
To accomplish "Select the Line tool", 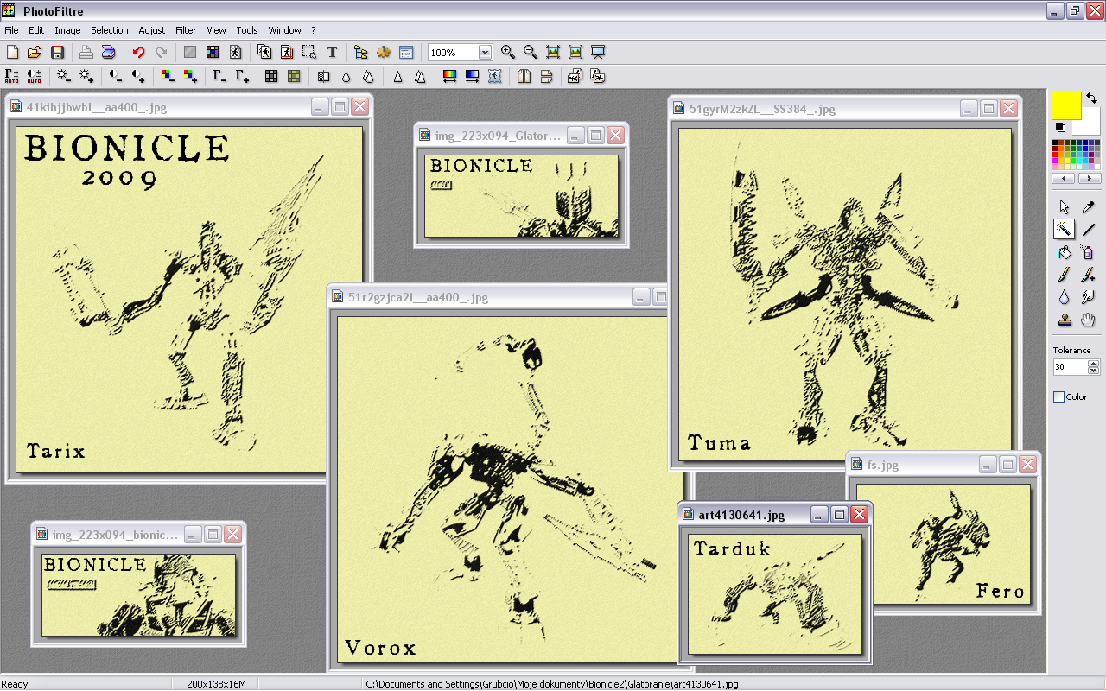I will tap(1089, 229).
